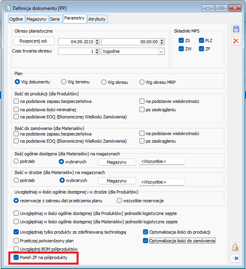The height and width of the screenshot is (269, 246).
Task: Click the padlock icon
Action: pyautogui.click(x=235, y=247)
